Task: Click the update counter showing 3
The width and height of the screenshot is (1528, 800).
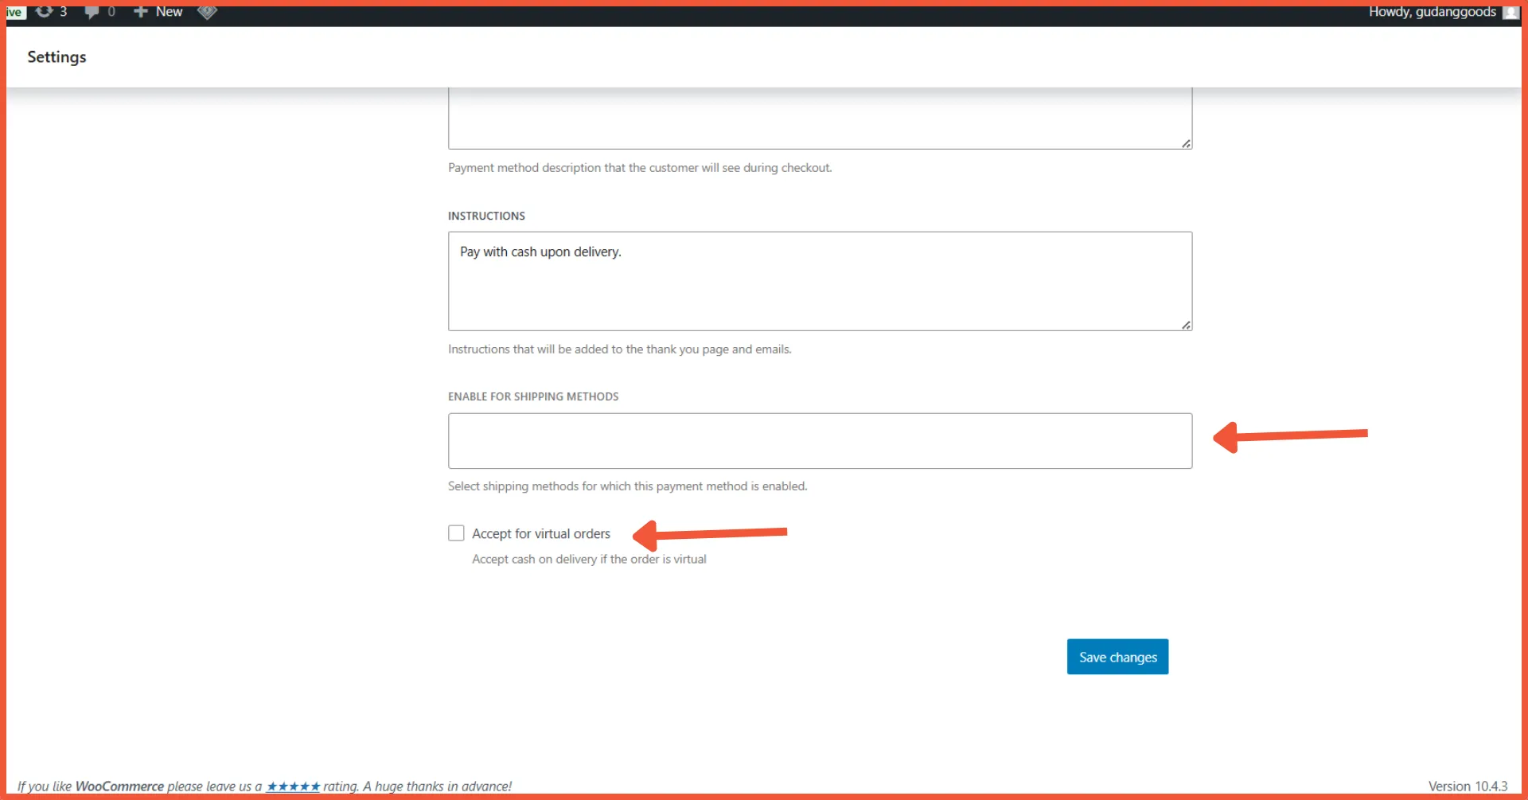Action: [x=63, y=12]
